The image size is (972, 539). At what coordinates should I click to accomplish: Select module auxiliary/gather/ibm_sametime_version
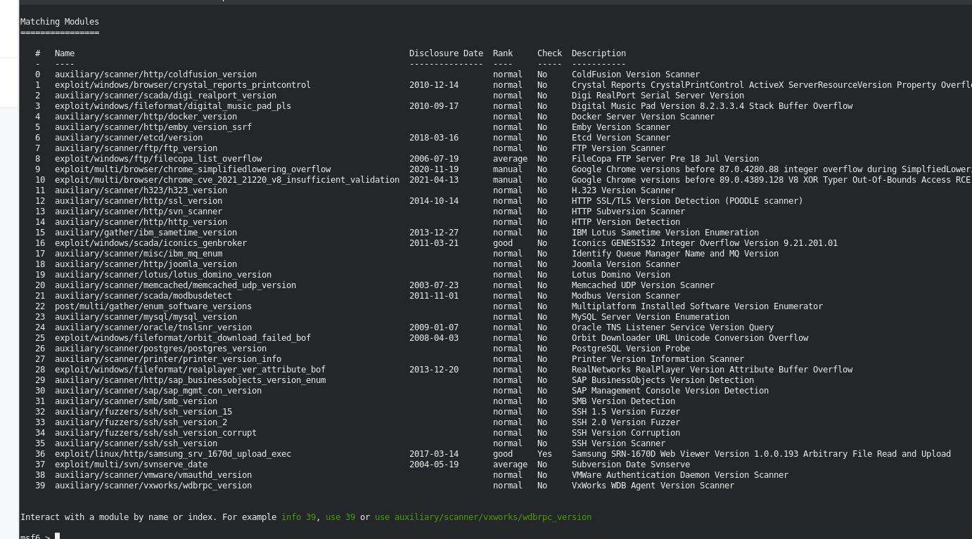tap(146, 233)
